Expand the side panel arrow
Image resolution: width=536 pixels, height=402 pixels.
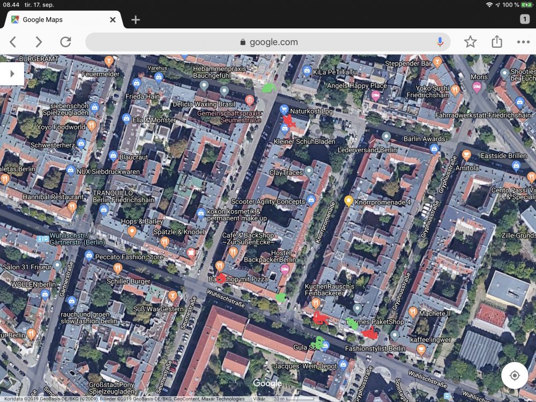coord(12,74)
